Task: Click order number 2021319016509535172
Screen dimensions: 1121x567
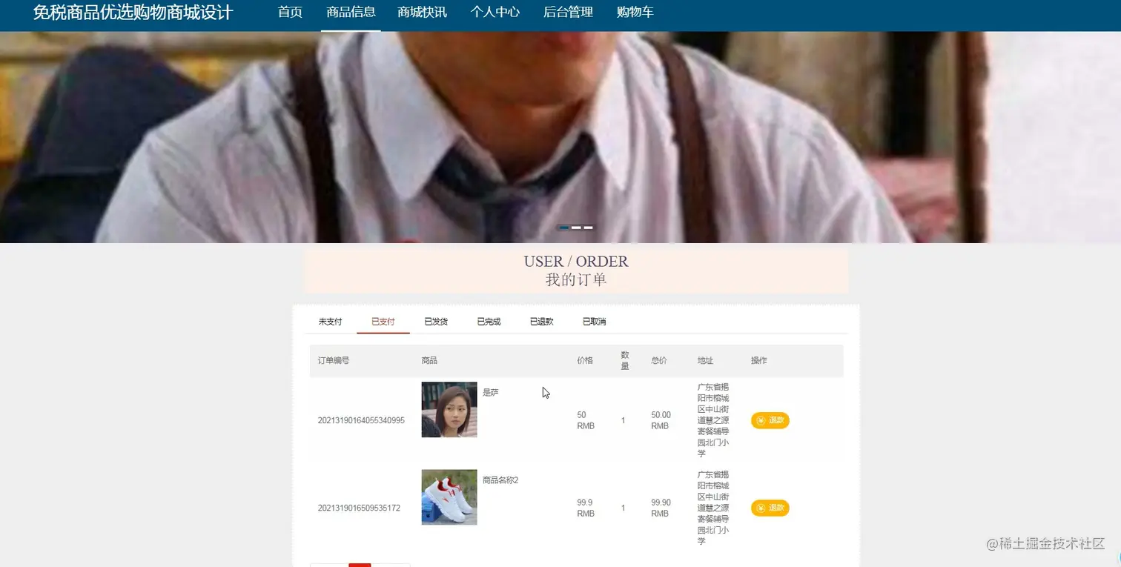Action: (x=359, y=508)
